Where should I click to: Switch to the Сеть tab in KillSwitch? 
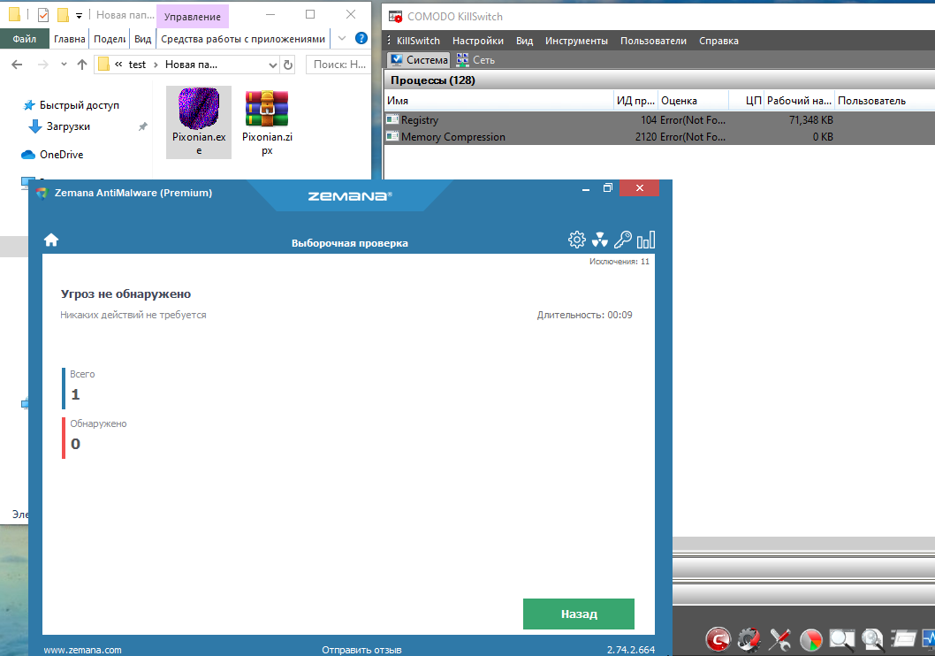click(x=475, y=59)
